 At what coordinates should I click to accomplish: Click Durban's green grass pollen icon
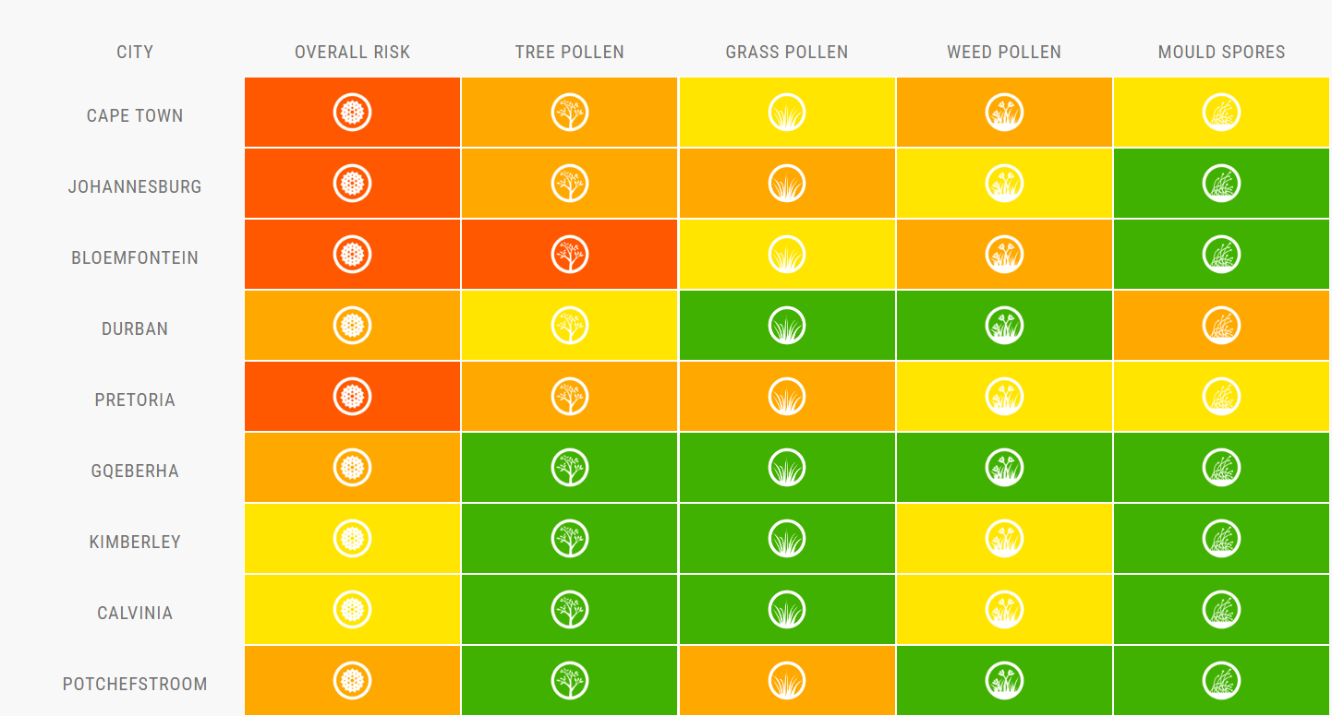[787, 326]
